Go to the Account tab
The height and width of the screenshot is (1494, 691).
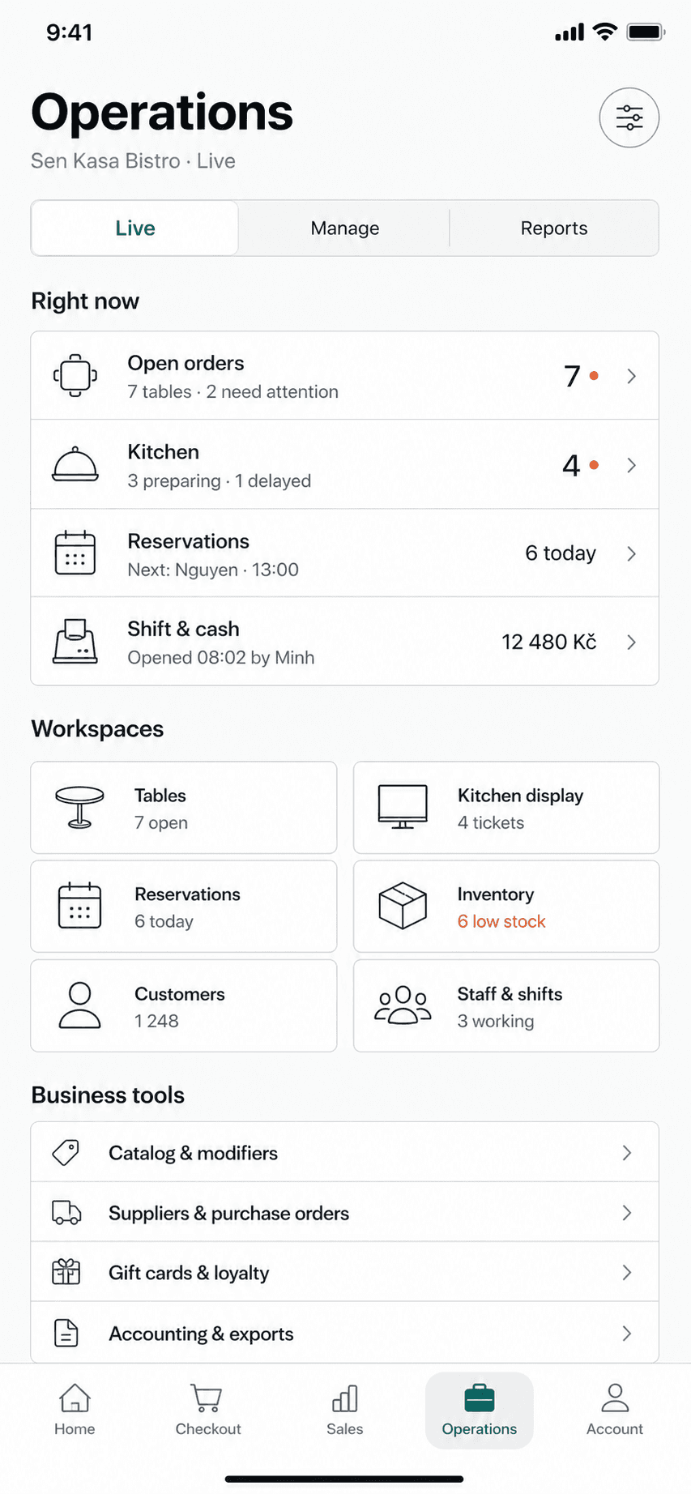click(615, 1411)
